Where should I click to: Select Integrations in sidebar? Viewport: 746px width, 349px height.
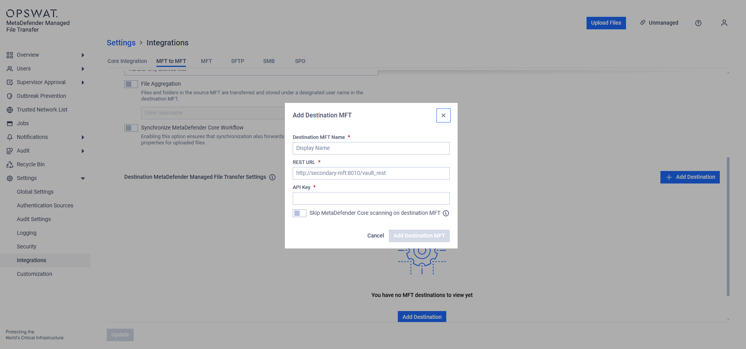[x=45, y=260]
